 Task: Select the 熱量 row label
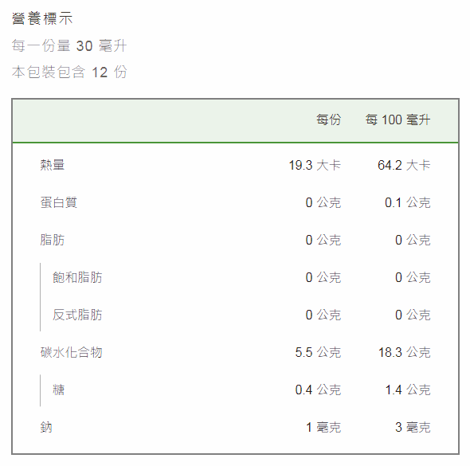click(53, 165)
